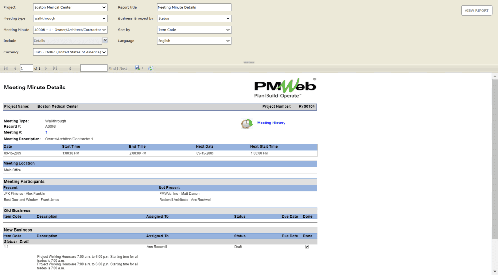Click the PMWeb logo
This screenshot has height=280, width=498.
click(x=285, y=88)
